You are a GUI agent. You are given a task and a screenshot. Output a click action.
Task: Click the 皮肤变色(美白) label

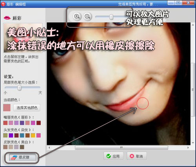click(18, 142)
